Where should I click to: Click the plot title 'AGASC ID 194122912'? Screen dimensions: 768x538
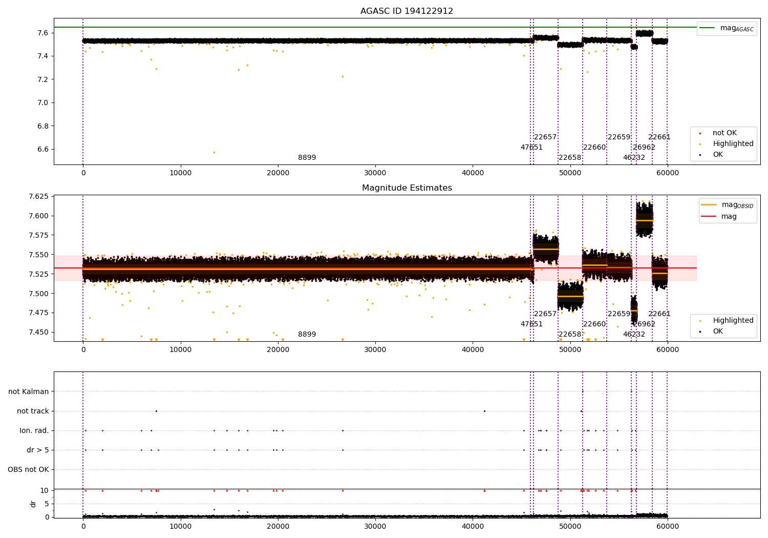407,11
